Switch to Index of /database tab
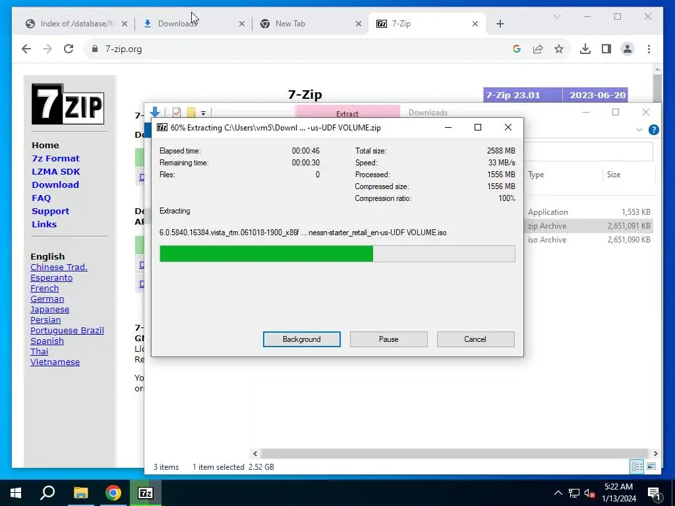This screenshot has height=506, width=675. [x=78, y=24]
